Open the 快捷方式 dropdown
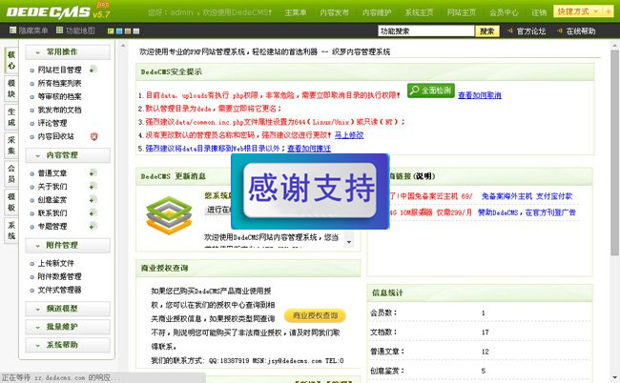Screen dimensions: 620x383 pyautogui.click(x=578, y=11)
